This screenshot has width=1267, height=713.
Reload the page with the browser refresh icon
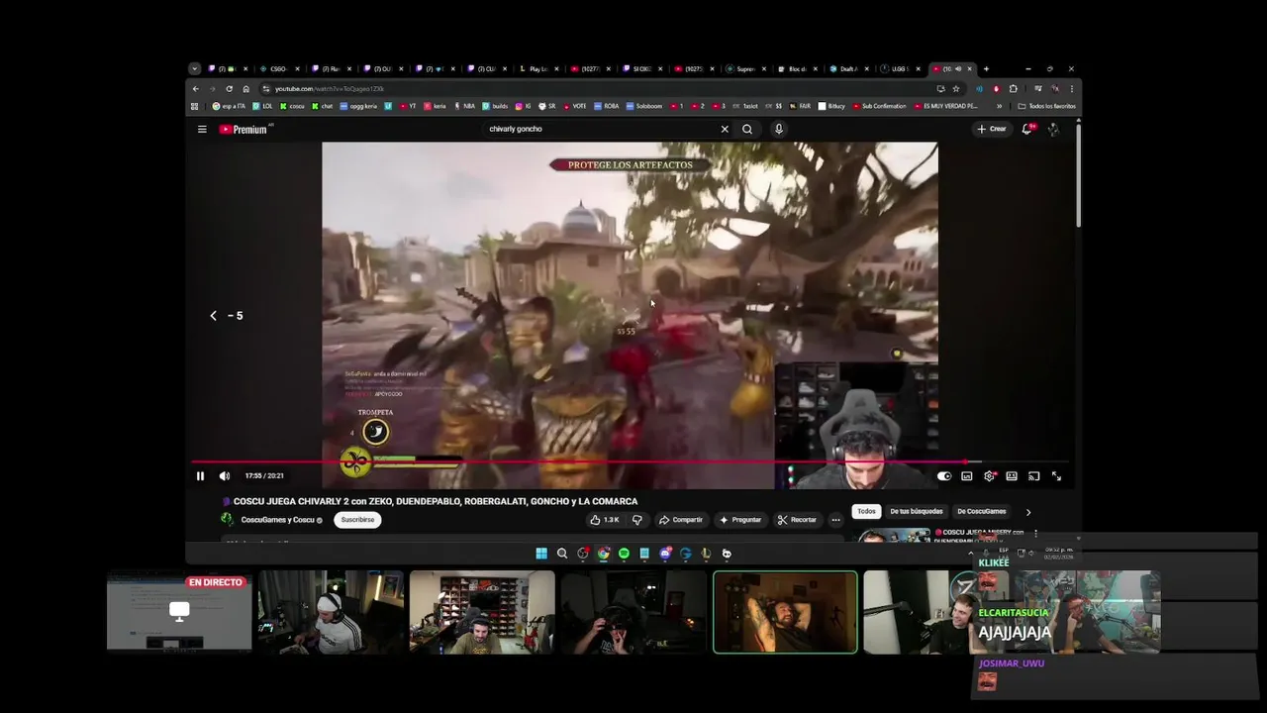[230, 89]
